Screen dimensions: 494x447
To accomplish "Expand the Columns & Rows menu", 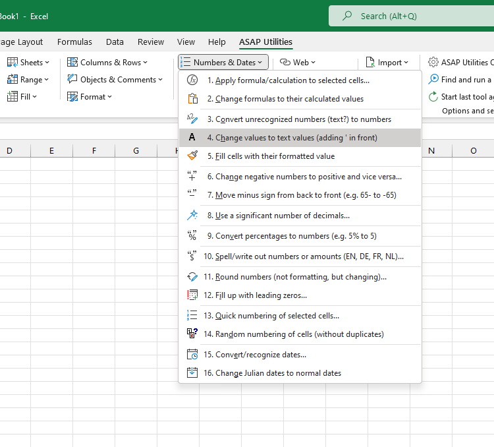I will click(x=107, y=62).
